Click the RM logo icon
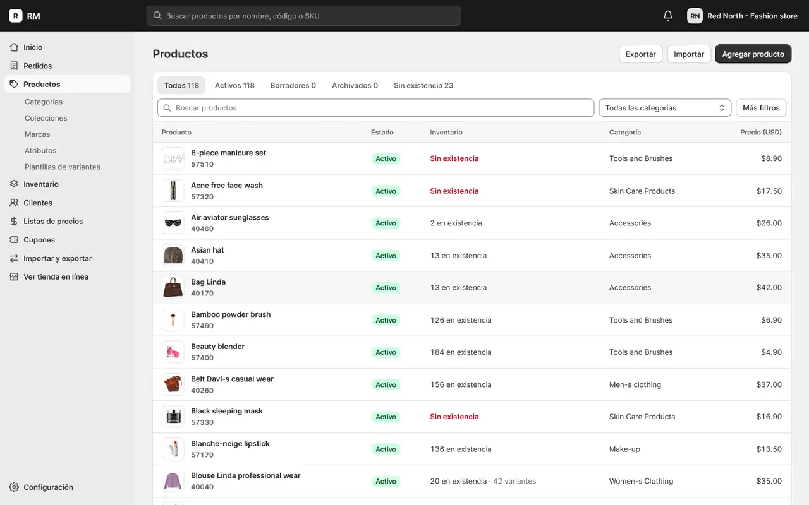This screenshot has height=505, width=809. (x=16, y=16)
